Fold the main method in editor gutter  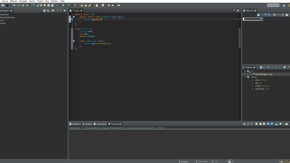pyautogui.click(x=73, y=17)
